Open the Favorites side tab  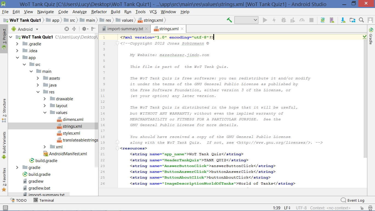click(x=4, y=180)
